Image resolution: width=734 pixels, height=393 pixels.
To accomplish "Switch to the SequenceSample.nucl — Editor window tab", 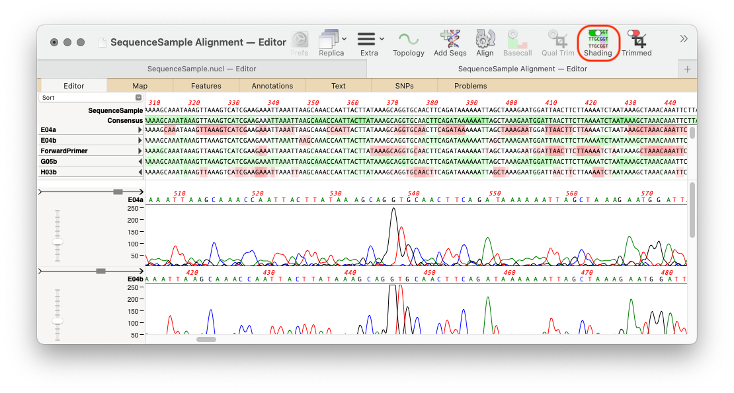I will [x=202, y=69].
